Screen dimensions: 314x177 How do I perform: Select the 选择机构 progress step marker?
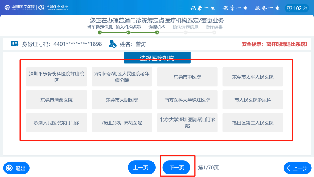coord(157,33)
